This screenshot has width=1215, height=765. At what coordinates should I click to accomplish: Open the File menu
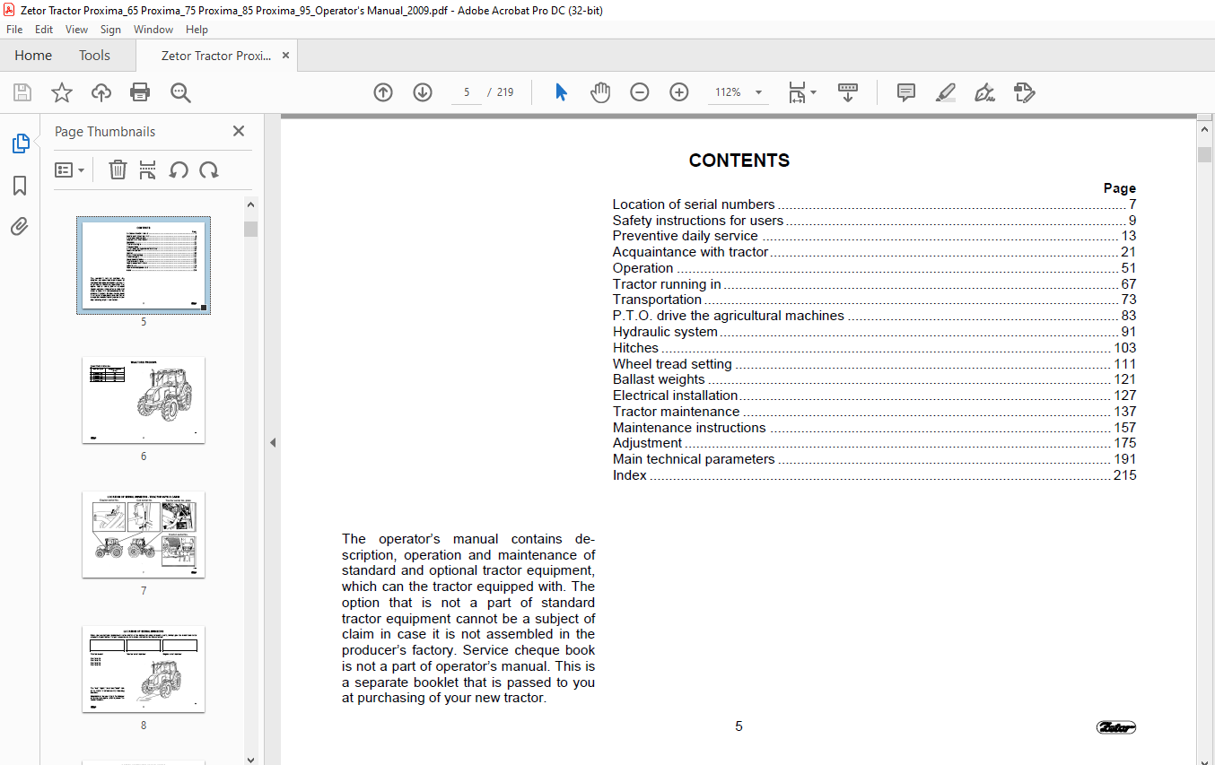point(14,30)
